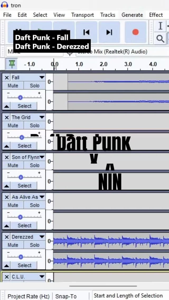Click the 2.0 mark on timeline ruler
This screenshot has width=169, height=300.
(104, 64)
